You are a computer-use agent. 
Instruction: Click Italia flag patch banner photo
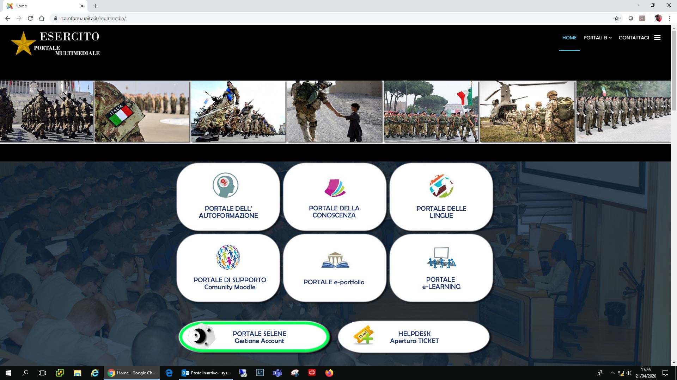point(142,111)
